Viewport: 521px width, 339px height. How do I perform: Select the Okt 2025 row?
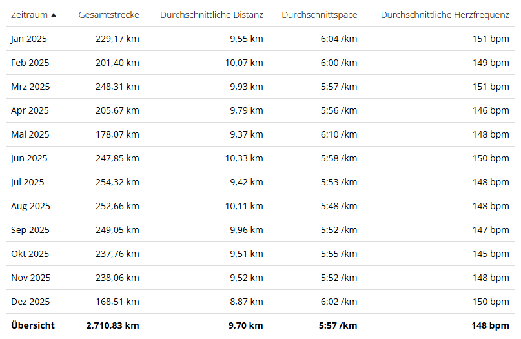click(30, 254)
